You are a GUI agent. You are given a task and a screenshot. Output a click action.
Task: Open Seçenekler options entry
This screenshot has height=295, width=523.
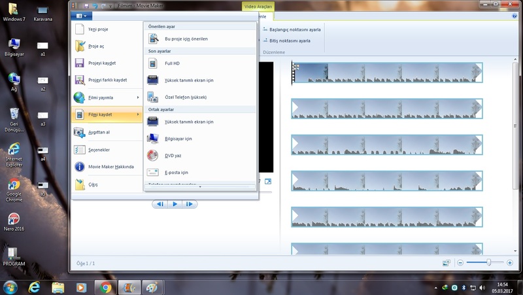click(107, 150)
